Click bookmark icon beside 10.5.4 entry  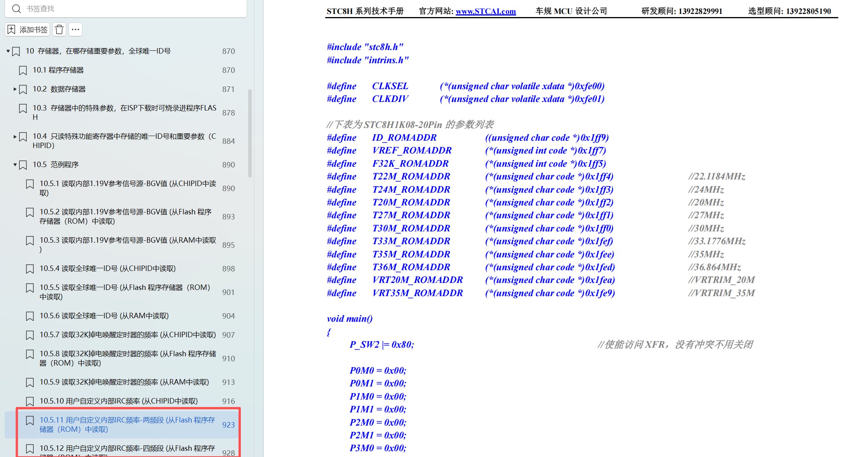point(30,269)
